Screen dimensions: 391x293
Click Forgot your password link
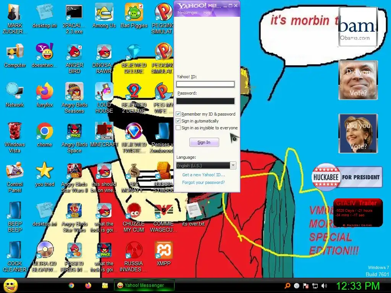pyautogui.click(x=203, y=182)
